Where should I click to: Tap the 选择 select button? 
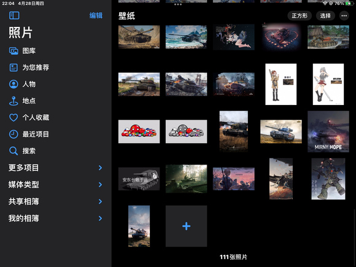(x=325, y=16)
